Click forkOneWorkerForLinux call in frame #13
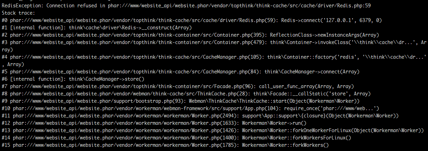Image resolution: width=428 pixels, height=151 pixels. pyautogui.click(x=333, y=130)
